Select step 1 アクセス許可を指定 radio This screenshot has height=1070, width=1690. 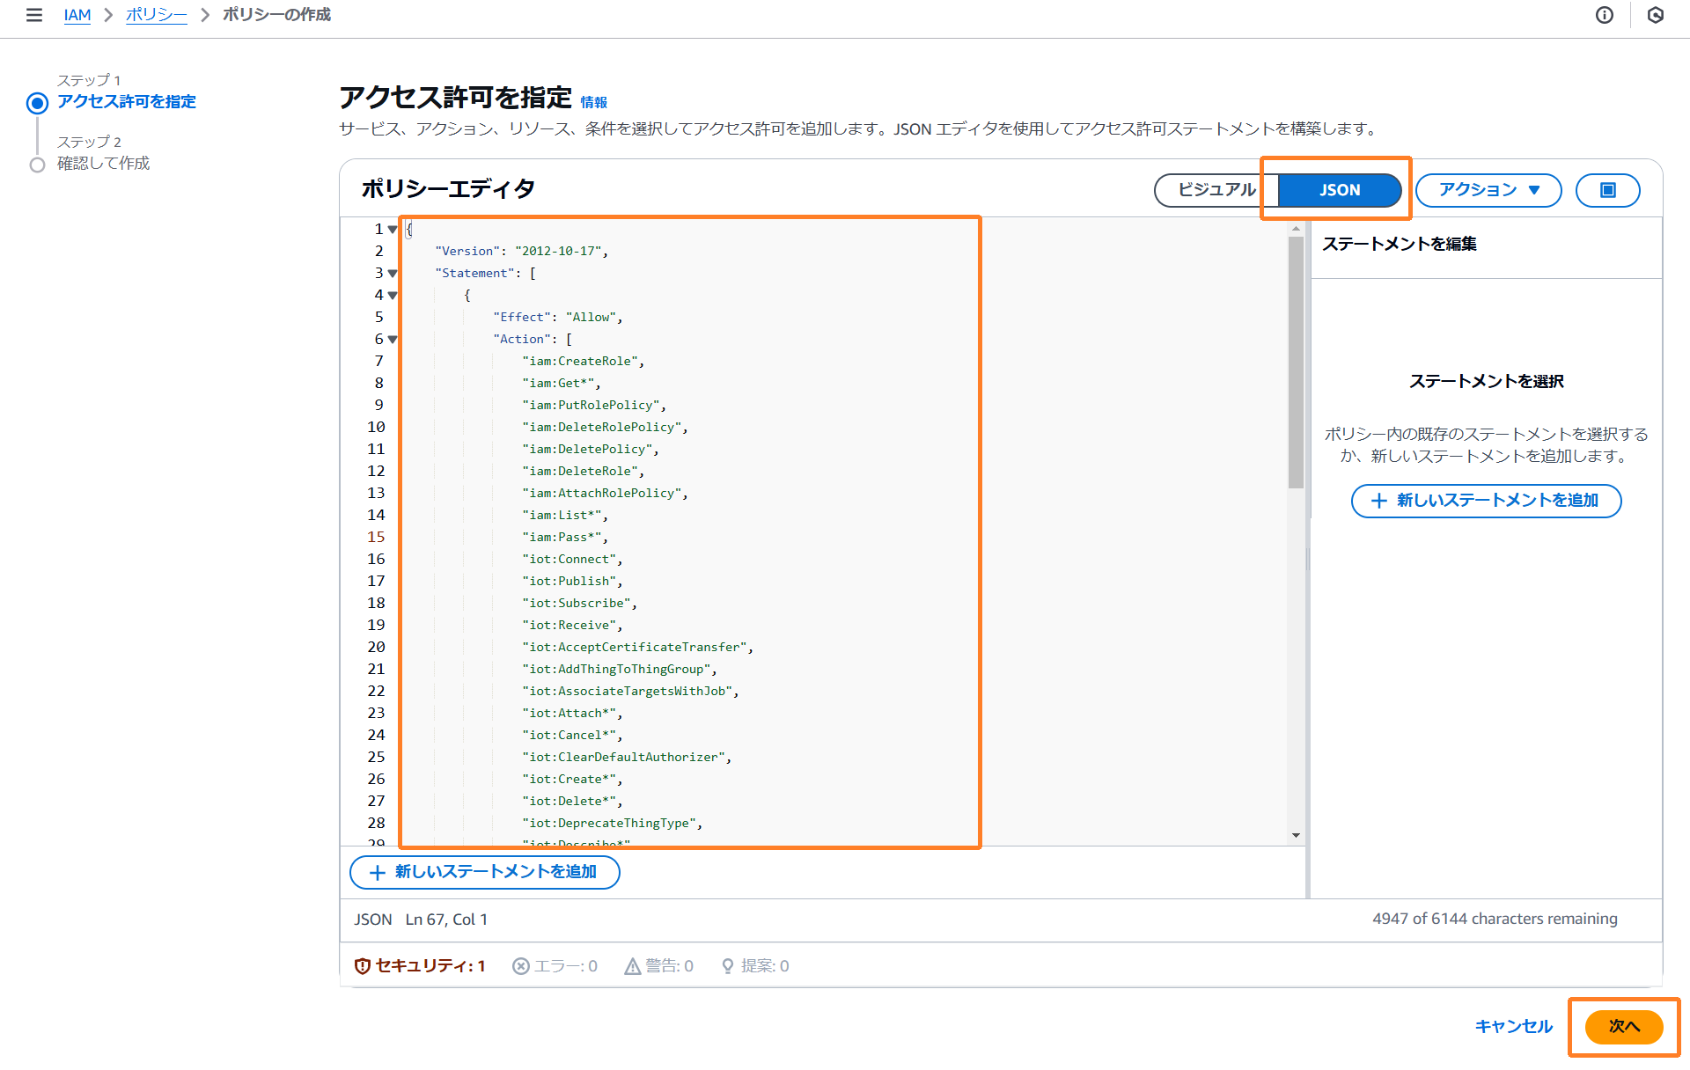point(37,103)
